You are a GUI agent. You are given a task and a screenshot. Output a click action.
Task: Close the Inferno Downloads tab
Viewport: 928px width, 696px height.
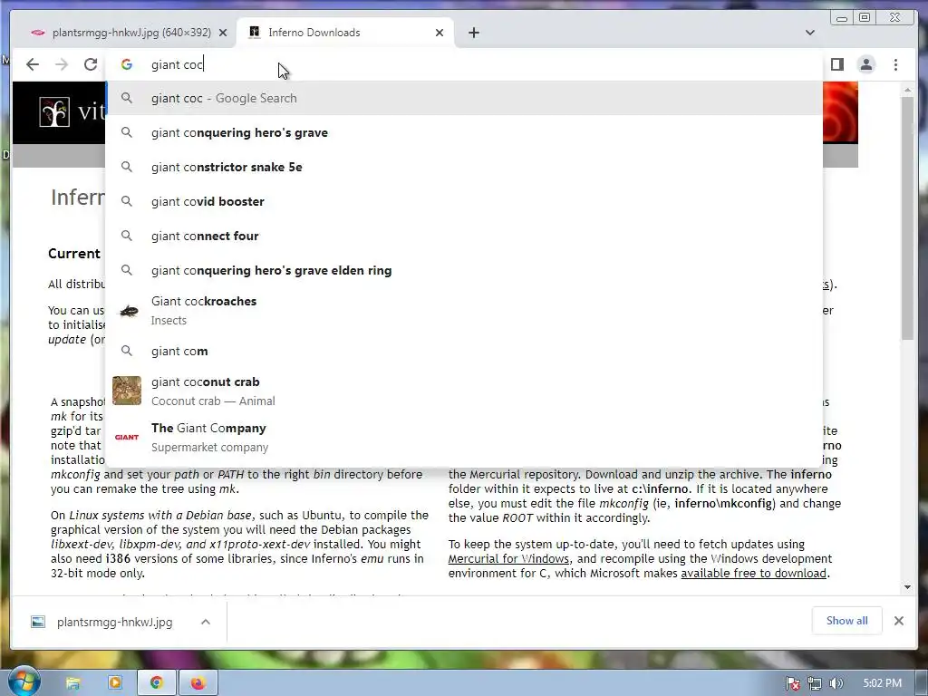tap(440, 33)
